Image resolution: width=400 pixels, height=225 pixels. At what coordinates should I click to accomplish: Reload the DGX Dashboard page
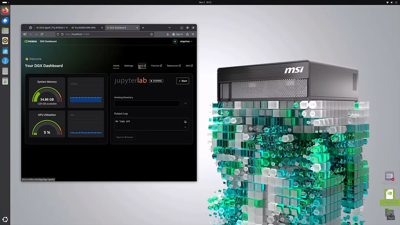coord(42,34)
